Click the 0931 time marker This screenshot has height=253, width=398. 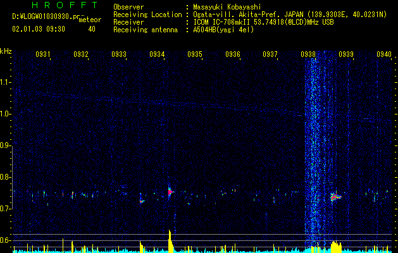(x=42, y=54)
